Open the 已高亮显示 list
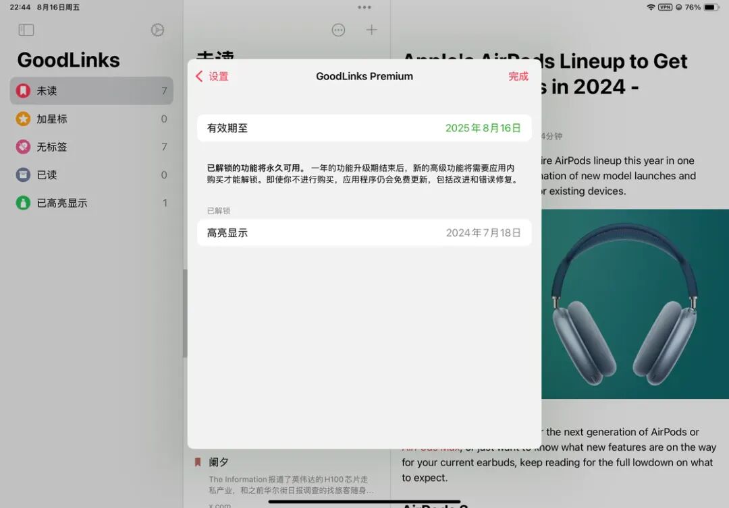 tap(92, 203)
